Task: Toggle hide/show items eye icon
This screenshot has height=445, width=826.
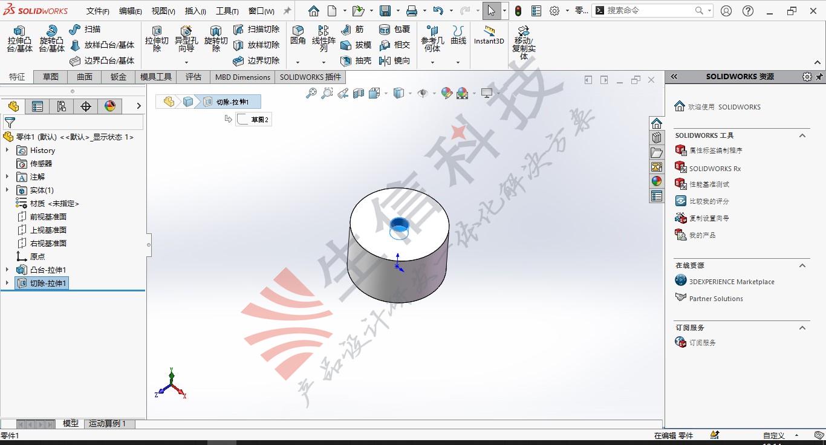Action: (x=423, y=93)
